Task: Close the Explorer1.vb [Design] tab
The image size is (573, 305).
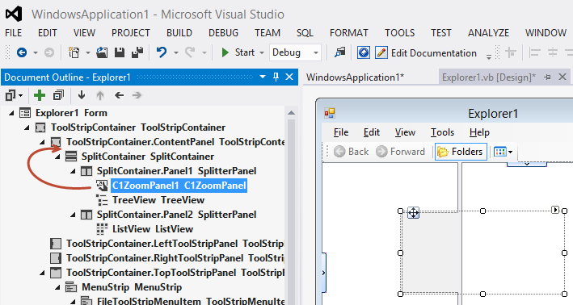Action: [x=562, y=77]
